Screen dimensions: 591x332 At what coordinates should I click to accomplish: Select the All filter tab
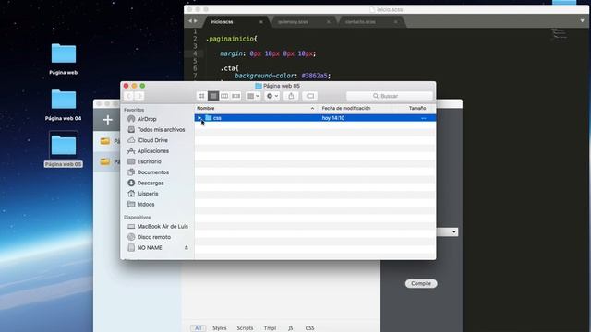coord(198,328)
